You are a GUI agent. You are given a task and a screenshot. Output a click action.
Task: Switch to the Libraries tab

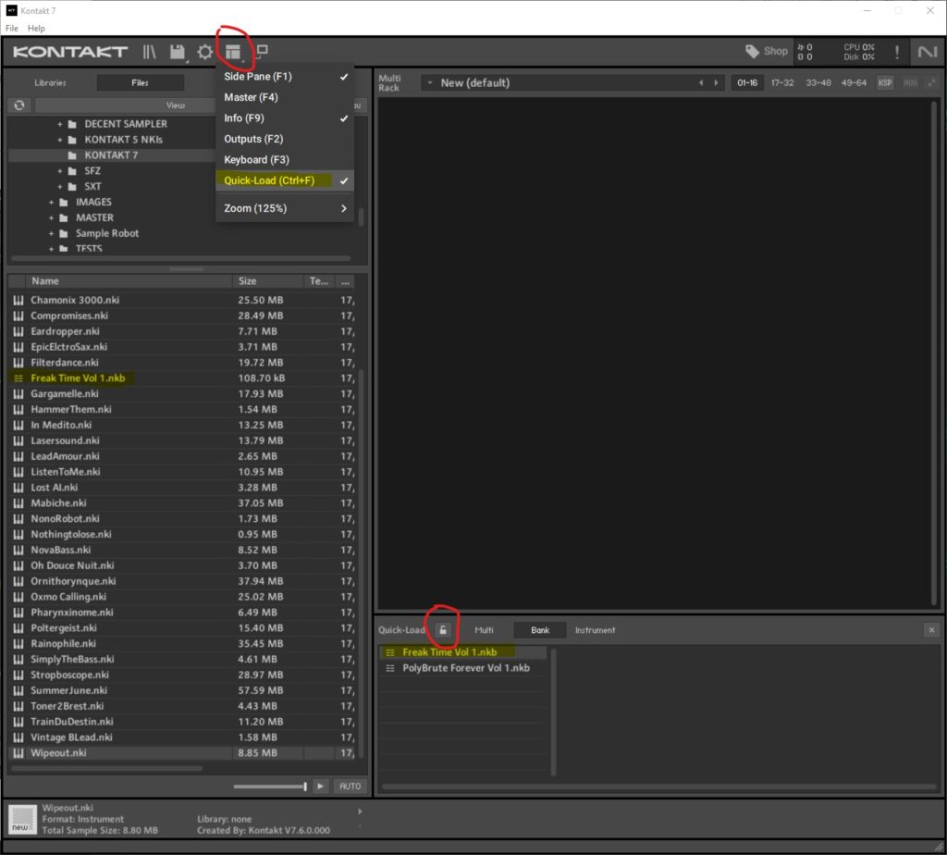click(51, 82)
